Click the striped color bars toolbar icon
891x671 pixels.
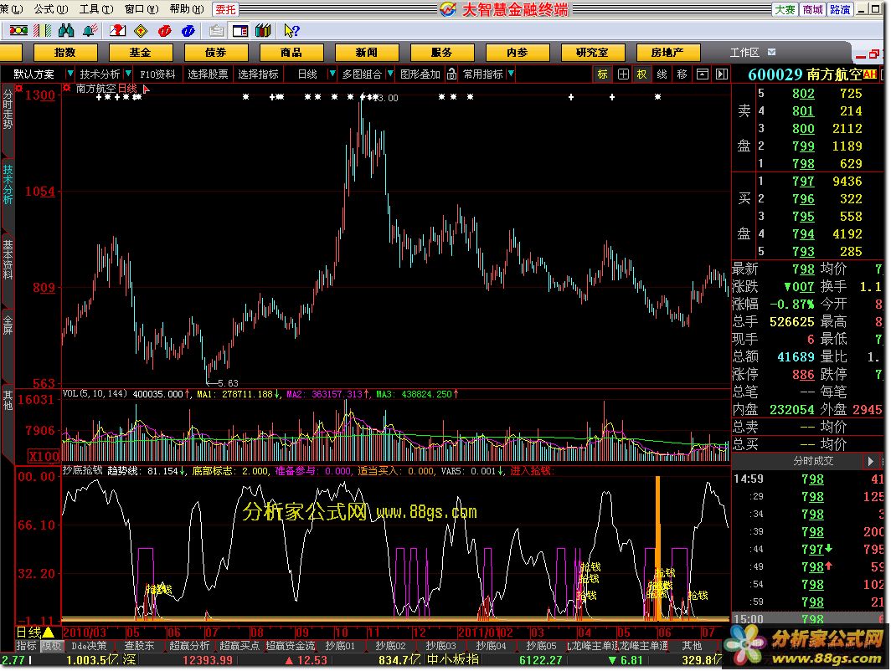pos(42,31)
